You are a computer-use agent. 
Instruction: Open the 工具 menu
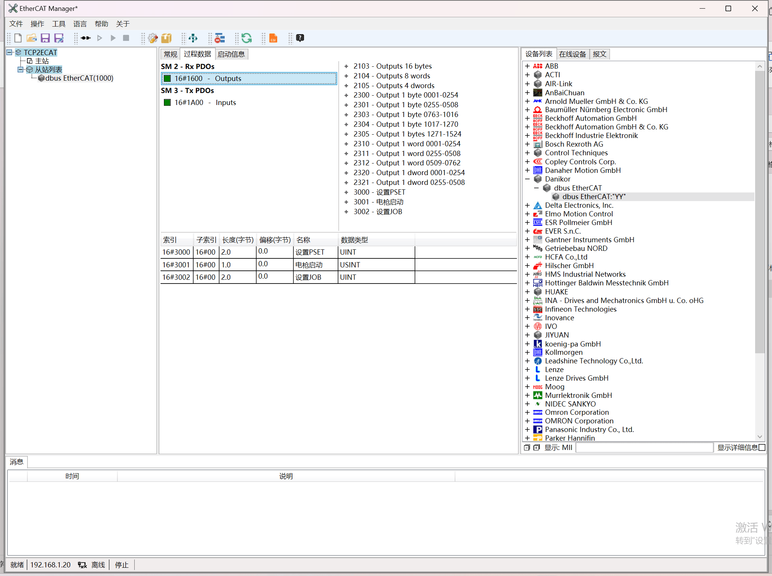59,24
